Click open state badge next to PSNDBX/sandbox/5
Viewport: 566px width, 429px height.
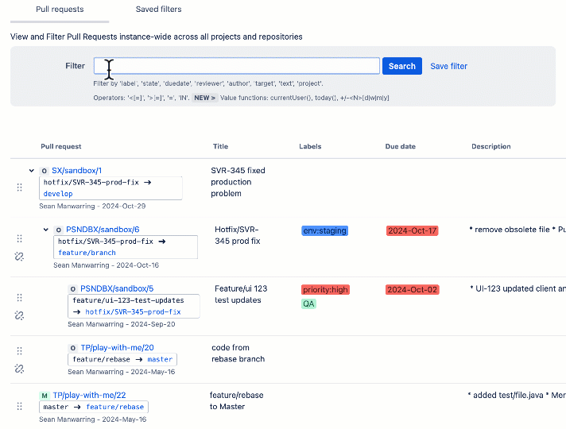[x=72, y=289]
